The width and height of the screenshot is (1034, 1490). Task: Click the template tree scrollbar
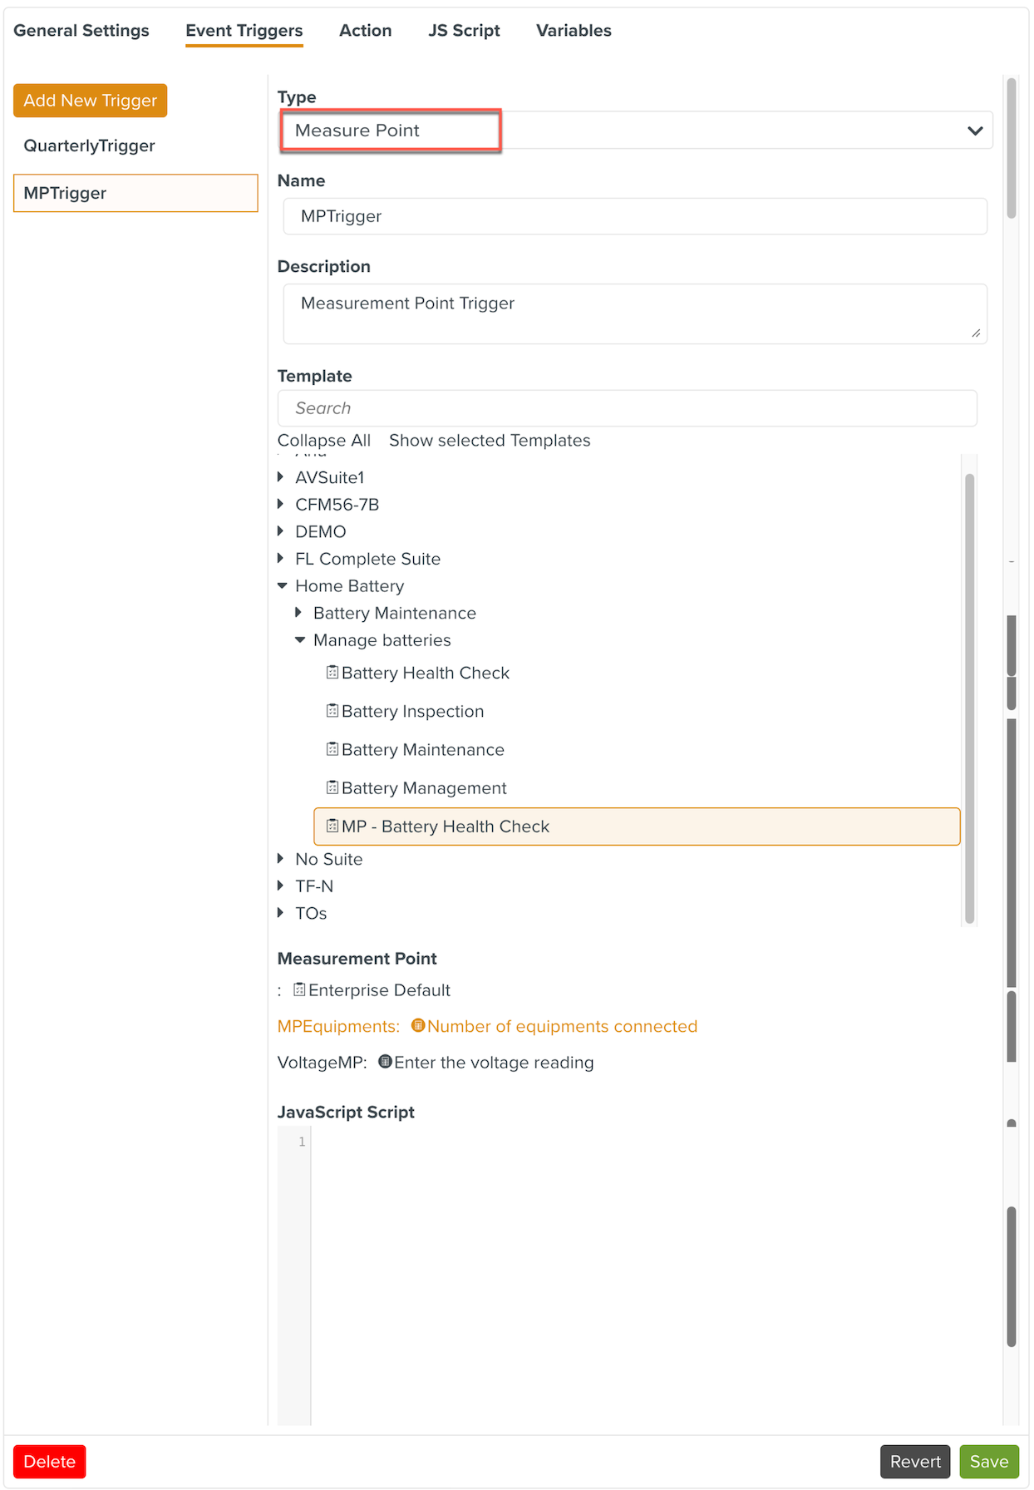tap(969, 697)
